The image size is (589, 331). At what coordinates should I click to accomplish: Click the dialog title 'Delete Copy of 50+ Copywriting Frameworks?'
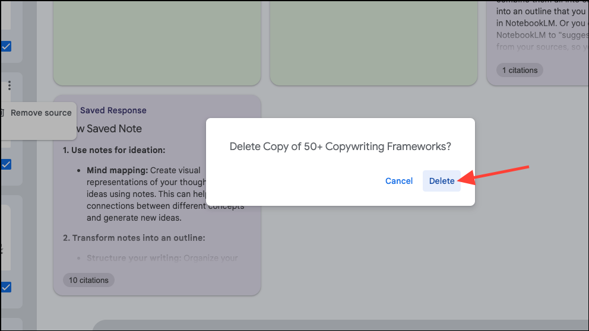point(340,147)
